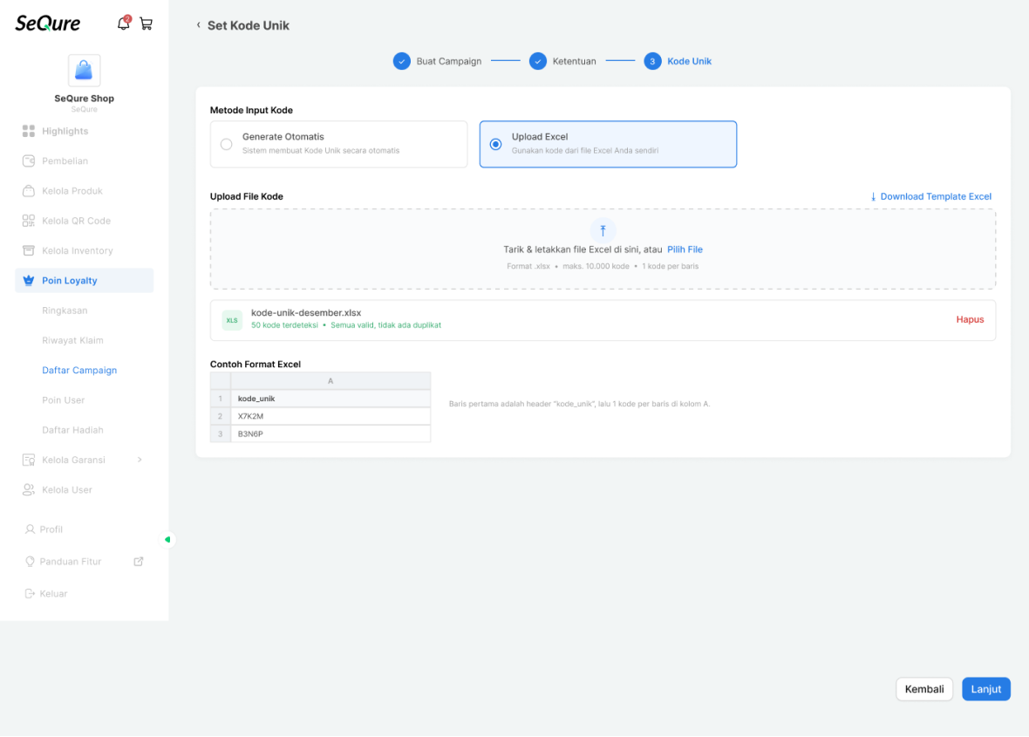Viewport: 1029px width, 737px height.
Task: Open the Daftar Hadiah submenu item
Action: click(73, 430)
